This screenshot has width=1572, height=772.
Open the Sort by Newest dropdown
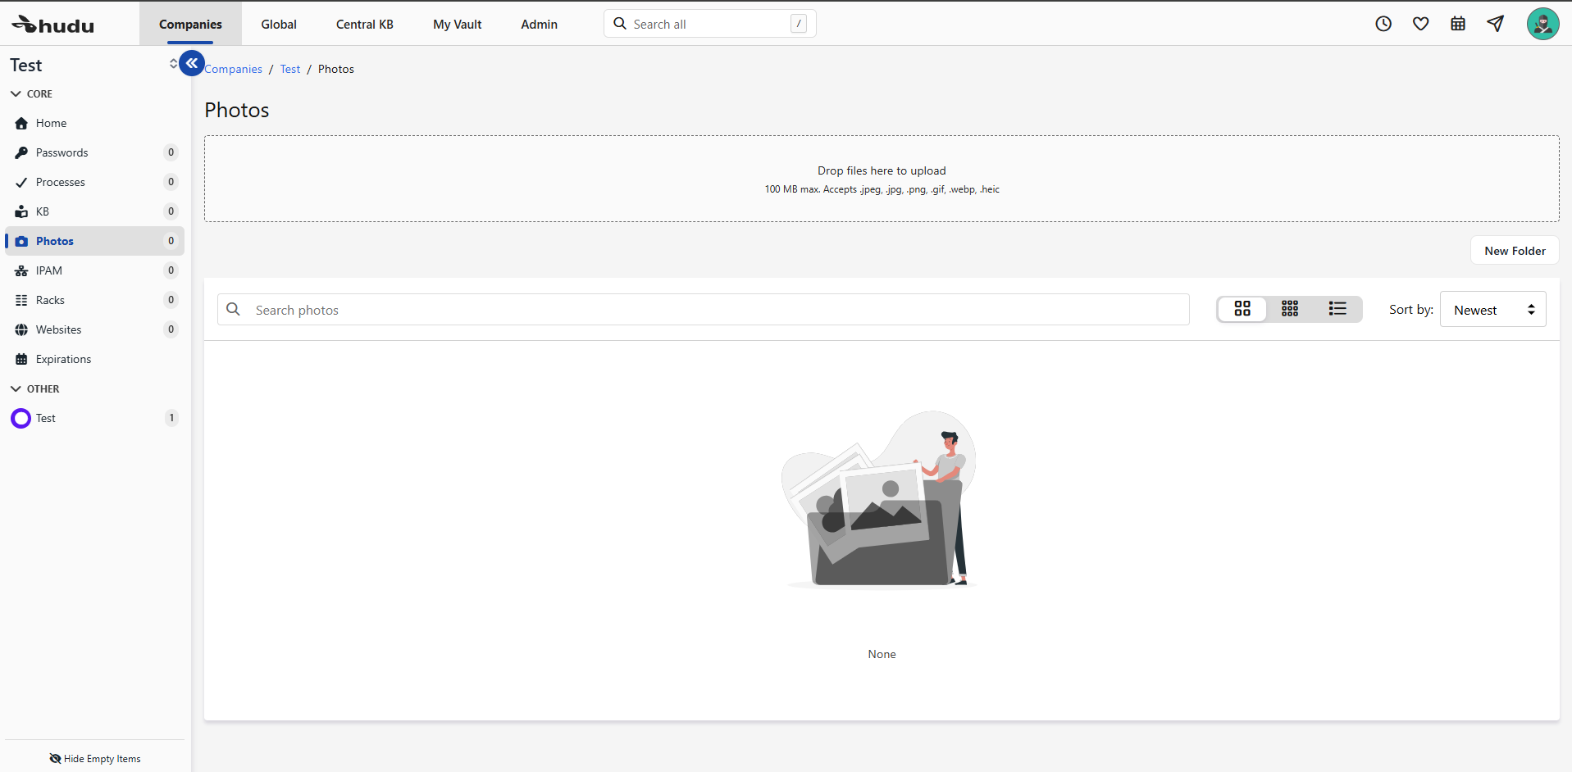pos(1493,309)
